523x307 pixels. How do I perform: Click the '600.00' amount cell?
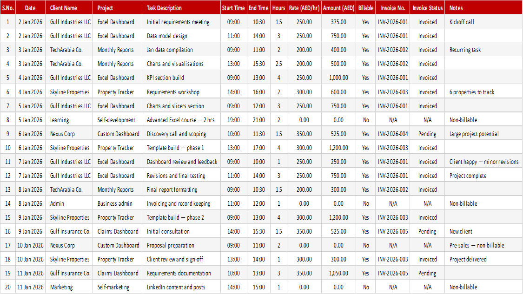[338, 92]
